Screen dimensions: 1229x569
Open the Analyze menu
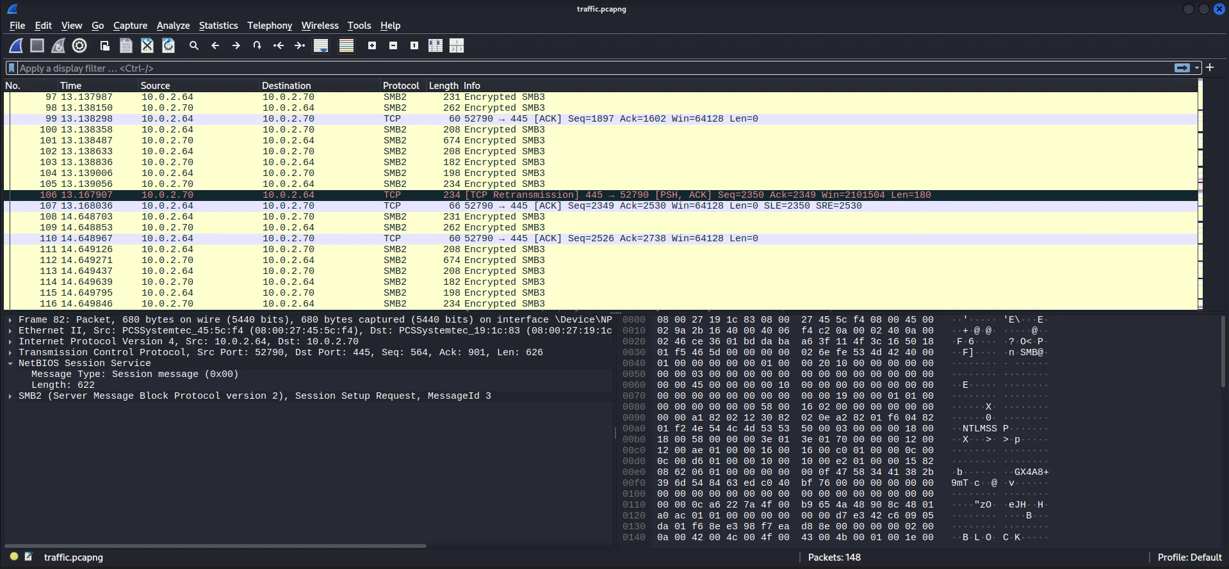(173, 26)
